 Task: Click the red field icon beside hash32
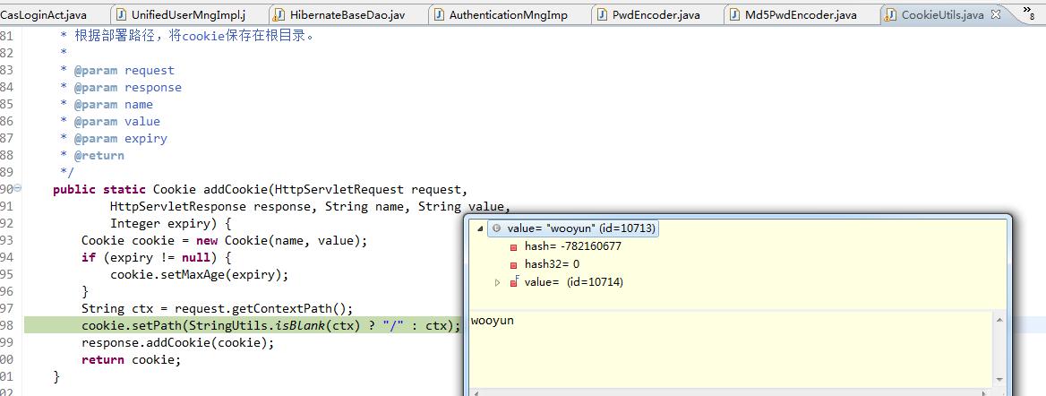513,264
